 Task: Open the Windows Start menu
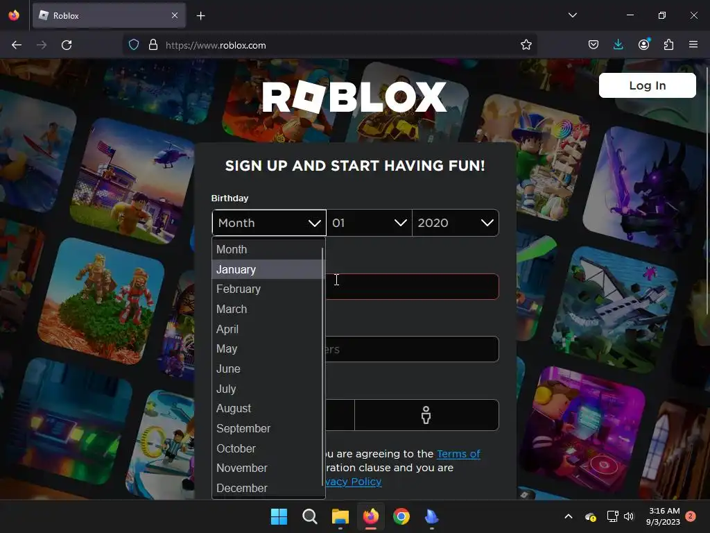pos(279,516)
